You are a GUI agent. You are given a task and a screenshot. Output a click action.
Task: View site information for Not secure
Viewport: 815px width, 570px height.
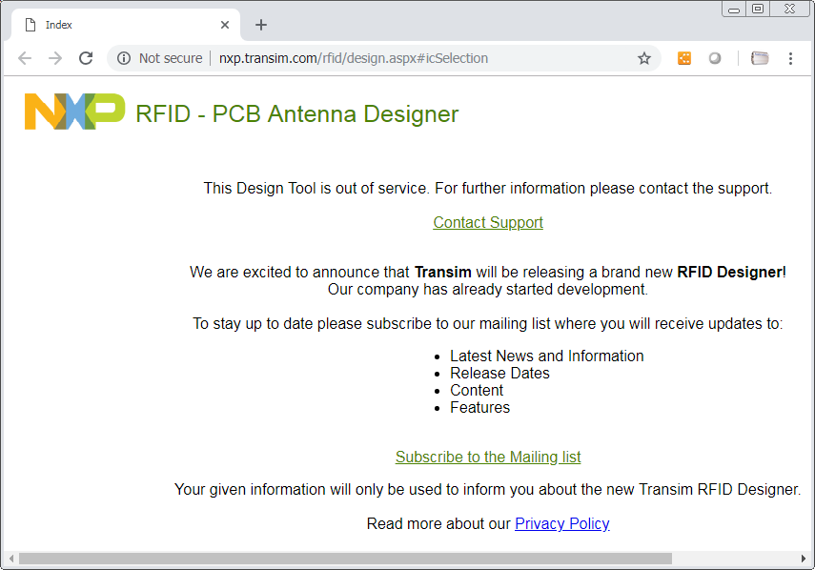pyautogui.click(x=124, y=58)
